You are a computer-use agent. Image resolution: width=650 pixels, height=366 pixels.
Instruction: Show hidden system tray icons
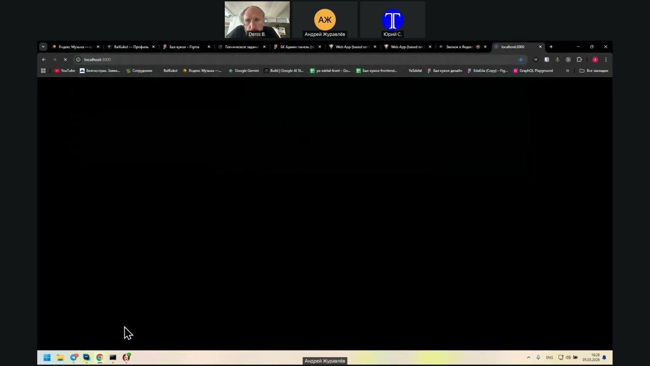[x=529, y=357]
